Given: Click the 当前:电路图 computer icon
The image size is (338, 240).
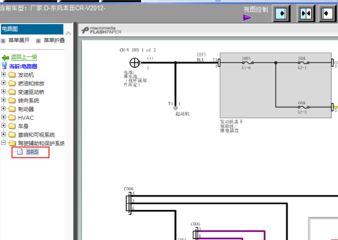Looking at the screenshot, I should click(x=4, y=66).
